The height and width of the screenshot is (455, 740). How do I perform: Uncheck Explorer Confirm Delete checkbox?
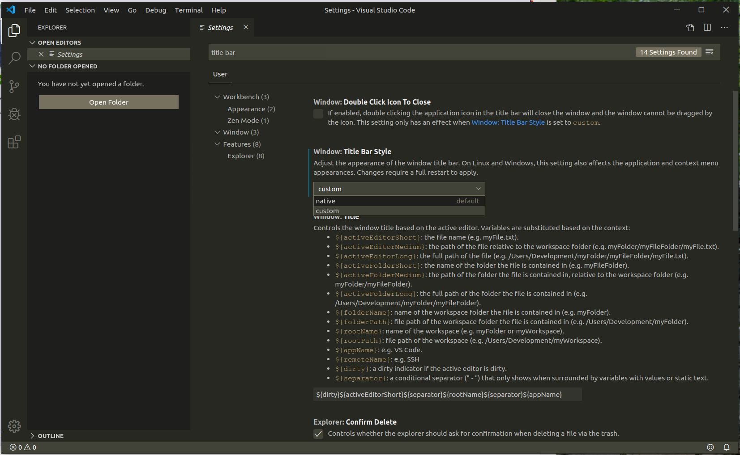(x=318, y=434)
